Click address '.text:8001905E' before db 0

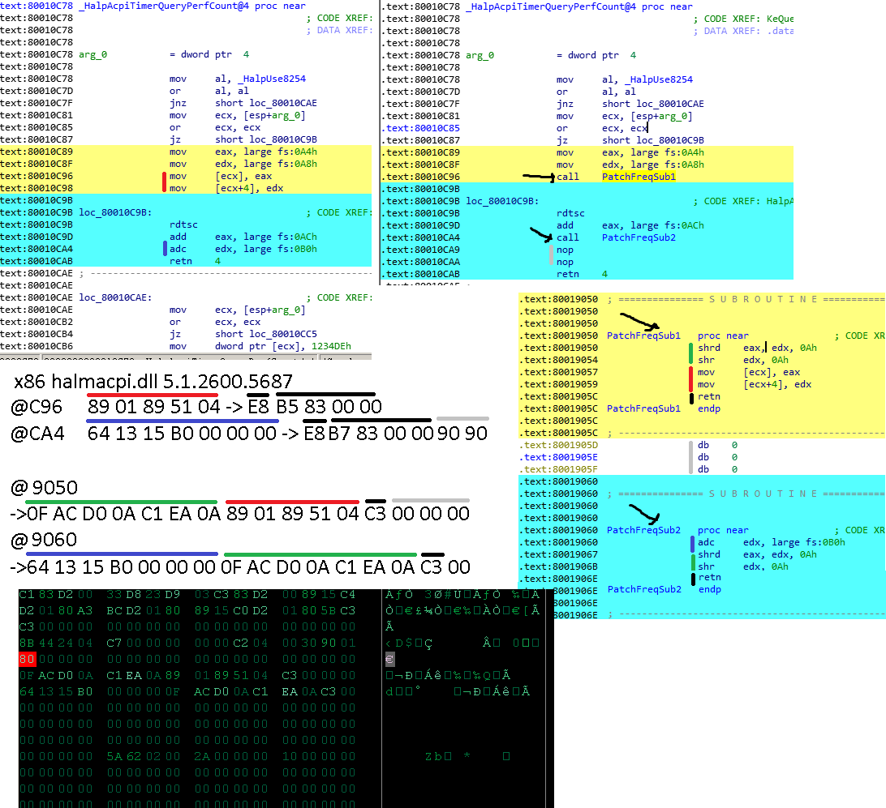tap(558, 457)
